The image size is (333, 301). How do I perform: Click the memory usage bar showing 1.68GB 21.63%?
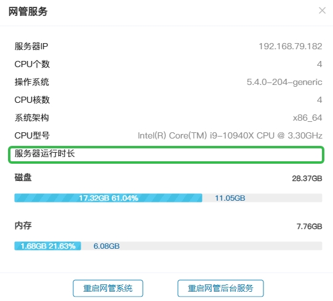coord(47,246)
